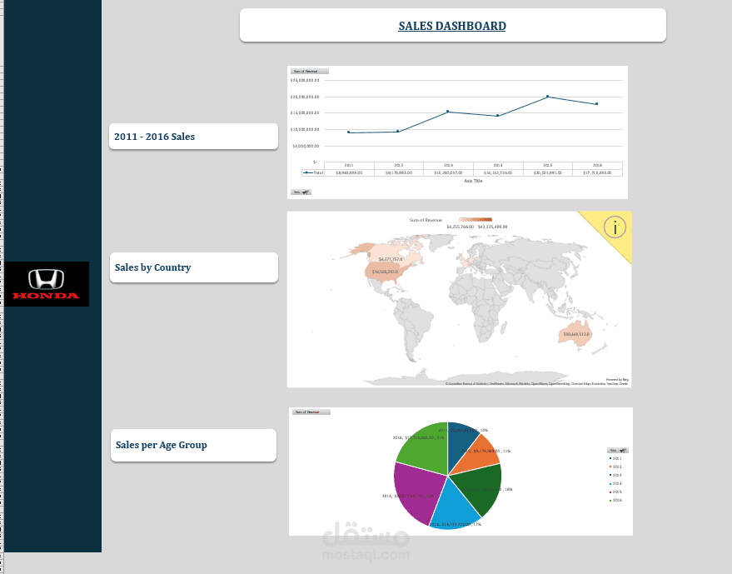Click the 2011 legend marker in pie chart legend
732x574 pixels.
point(610,458)
